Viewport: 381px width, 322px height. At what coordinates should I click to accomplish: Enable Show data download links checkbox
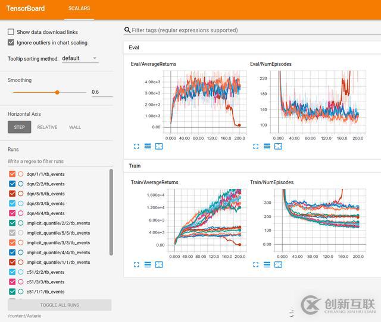click(11, 32)
